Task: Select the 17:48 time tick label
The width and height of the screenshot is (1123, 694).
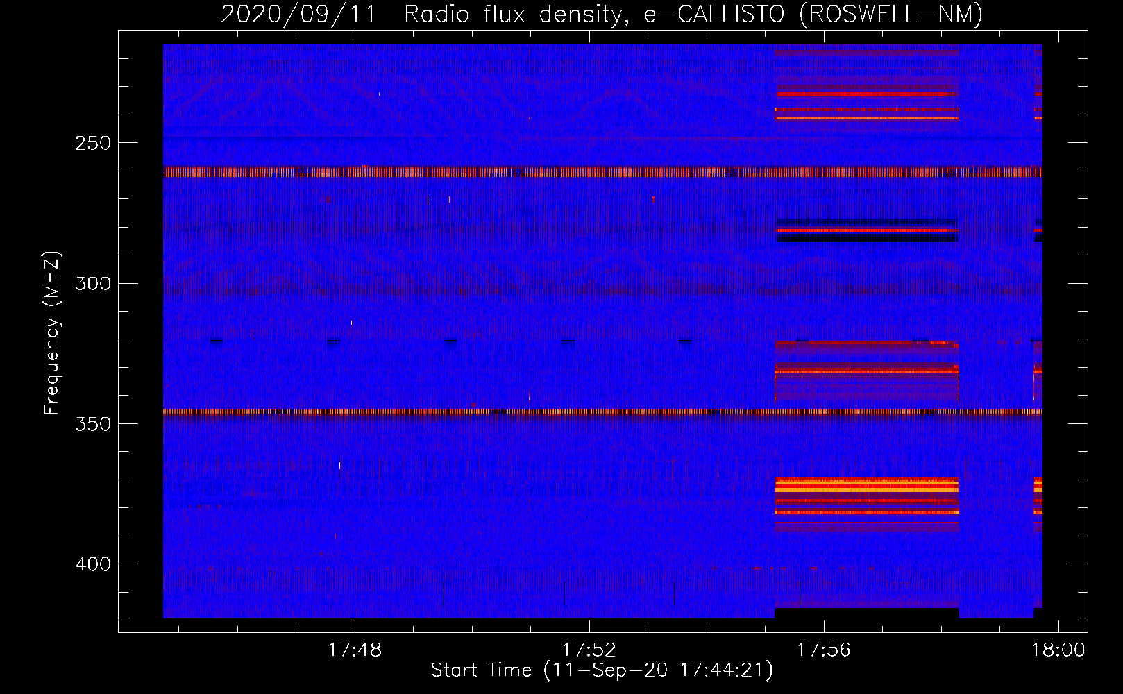Action: pyautogui.click(x=355, y=650)
